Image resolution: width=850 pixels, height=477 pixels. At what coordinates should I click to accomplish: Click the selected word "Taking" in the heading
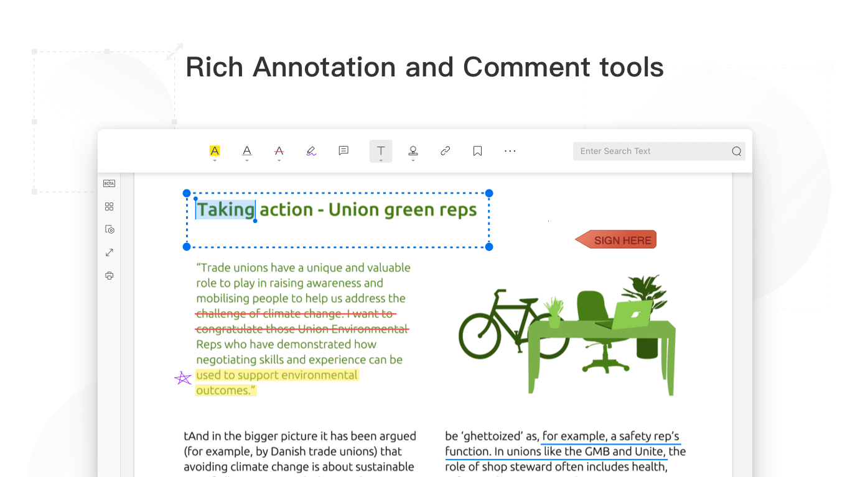pyautogui.click(x=226, y=210)
